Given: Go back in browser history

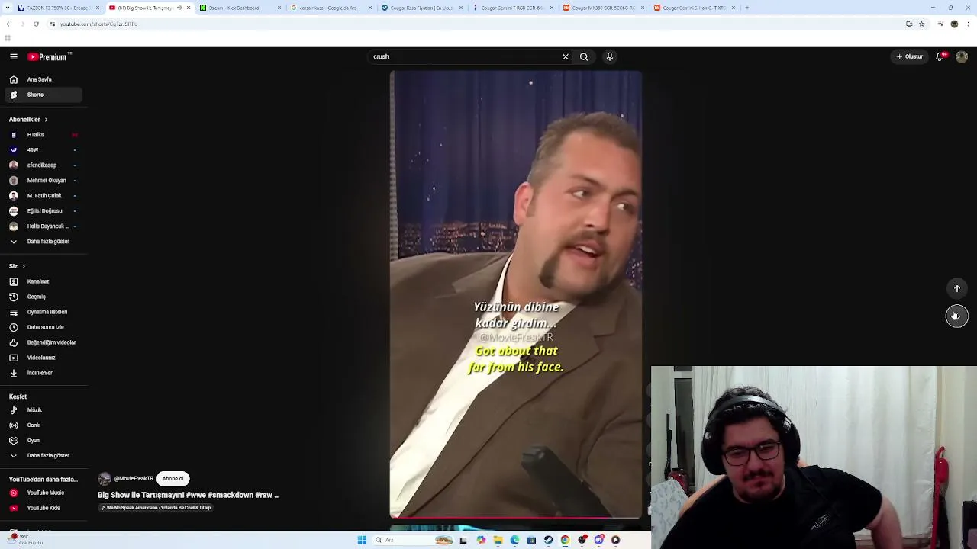Looking at the screenshot, I should point(8,24).
